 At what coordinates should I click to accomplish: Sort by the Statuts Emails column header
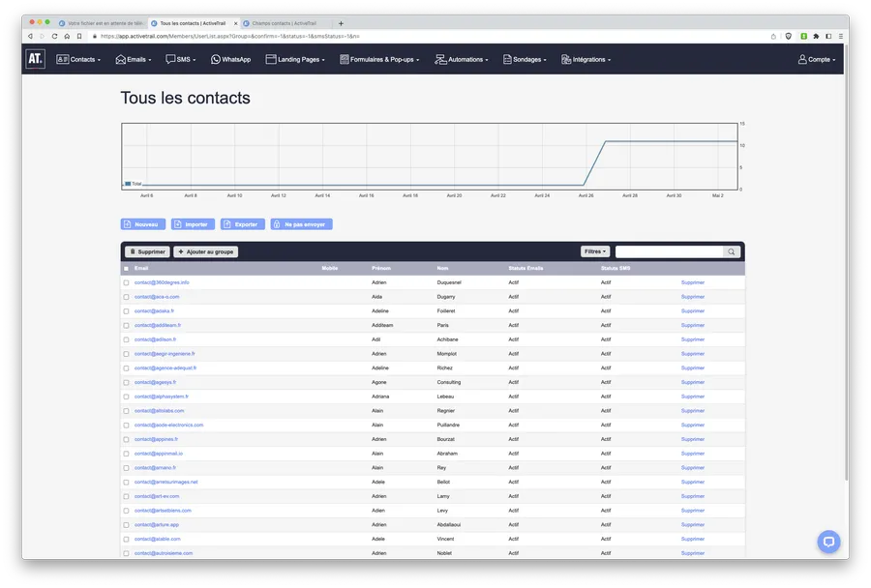[x=526, y=268]
